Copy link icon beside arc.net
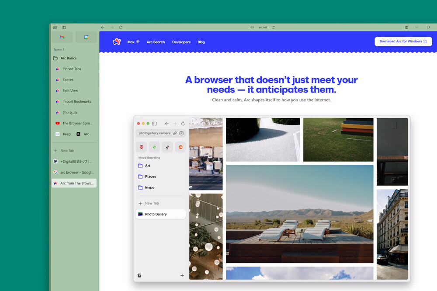 point(252,27)
